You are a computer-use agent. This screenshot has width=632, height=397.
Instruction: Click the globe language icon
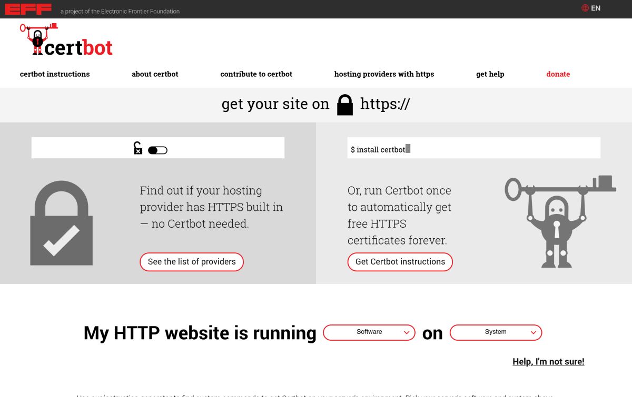585,8
